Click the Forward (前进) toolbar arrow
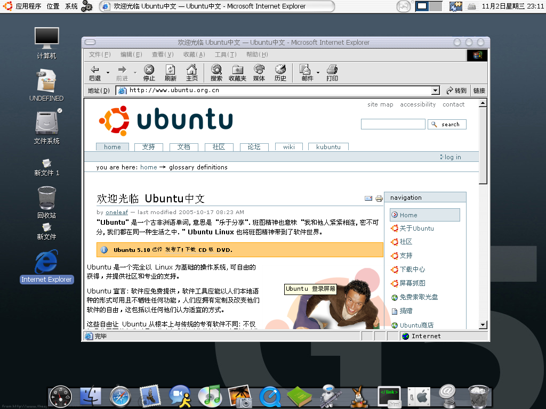 (x=122, y=73)
